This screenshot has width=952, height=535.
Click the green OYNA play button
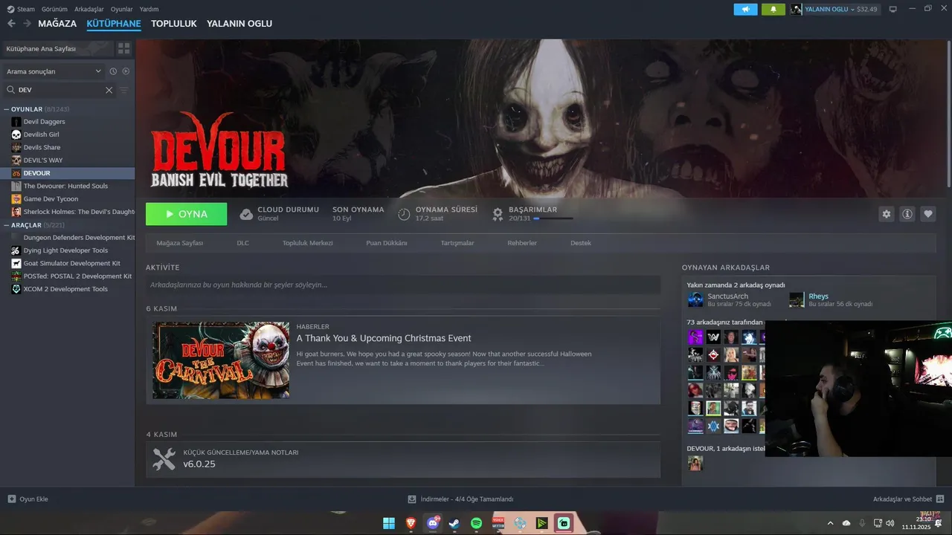pyautogui.click(x=187, y=214)
